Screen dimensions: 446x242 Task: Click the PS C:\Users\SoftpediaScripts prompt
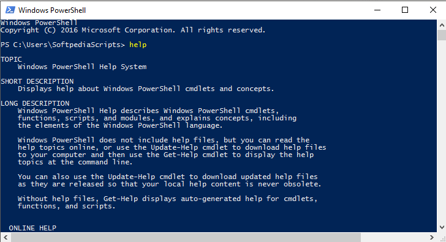pos(63,45)
